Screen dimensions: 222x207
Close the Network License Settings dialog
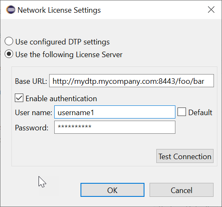[x=211, y=10]
